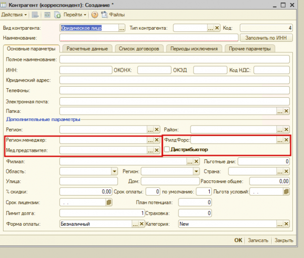Image resolution: width=304 pixels, height=258 pixels.
Task: Open Тип контрагента selection ellipsis button
Action: [211, 28]
